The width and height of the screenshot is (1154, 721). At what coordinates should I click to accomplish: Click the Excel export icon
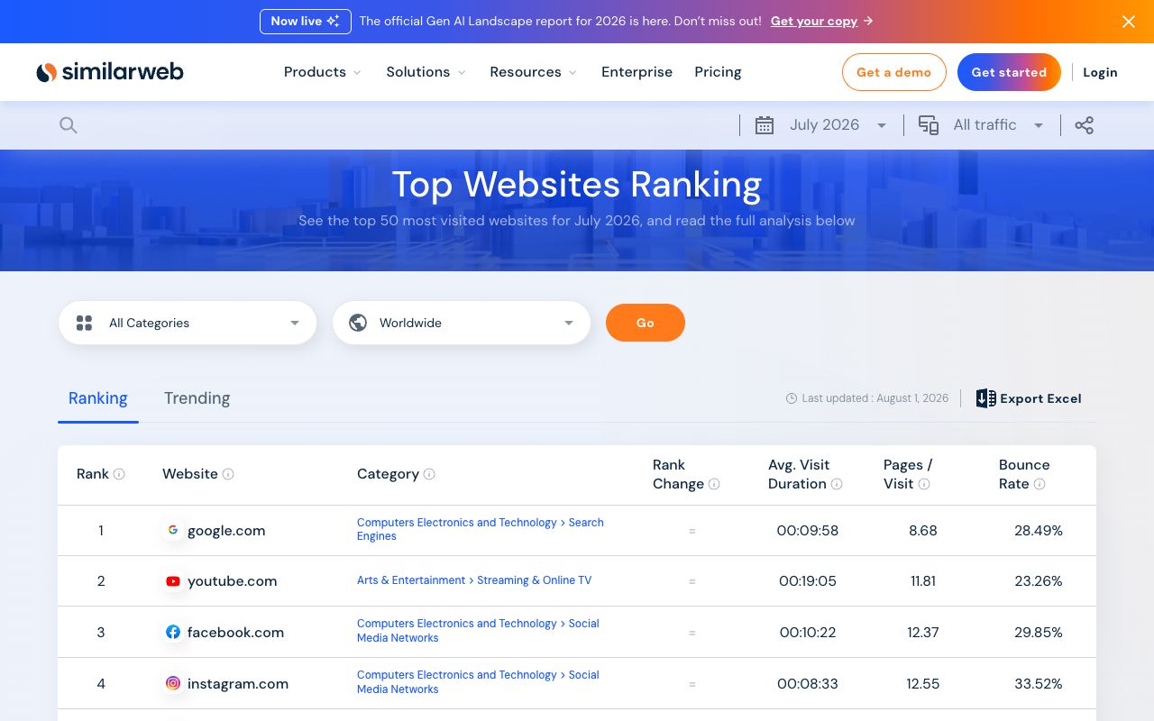pos(986,398)
